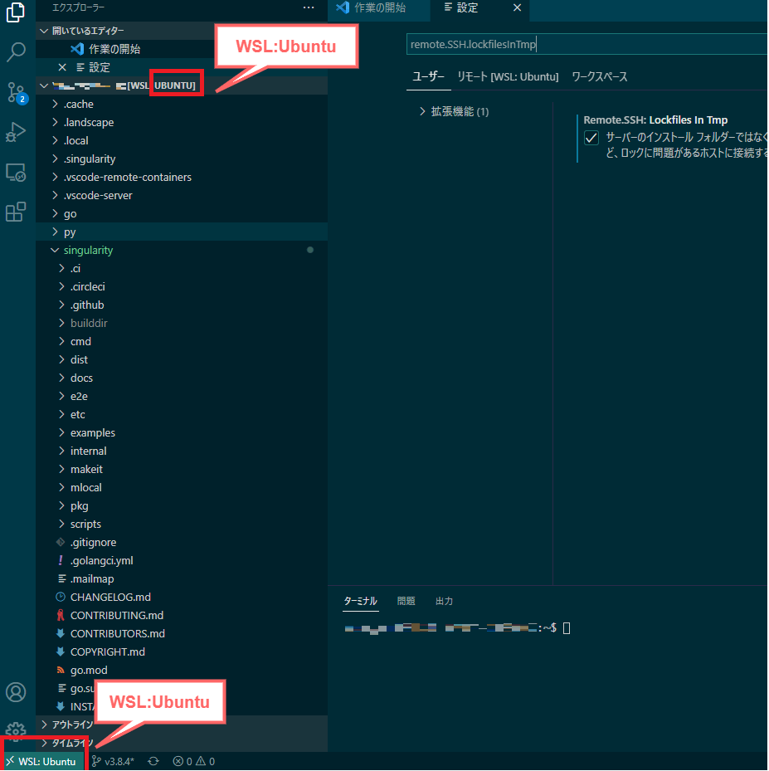Image resolution: width=769 pixels, height=771 pixels.
Task: Open the Remote Explorer view icon
Action: click(16, 173)
